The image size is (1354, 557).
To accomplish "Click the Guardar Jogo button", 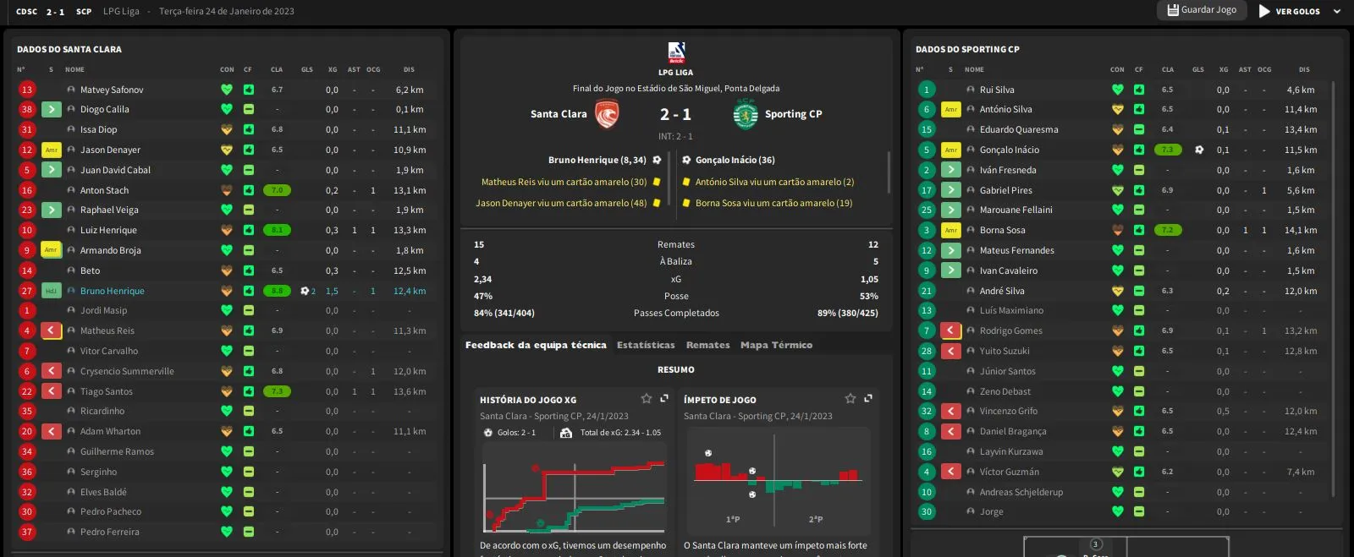I will 1202,10.
